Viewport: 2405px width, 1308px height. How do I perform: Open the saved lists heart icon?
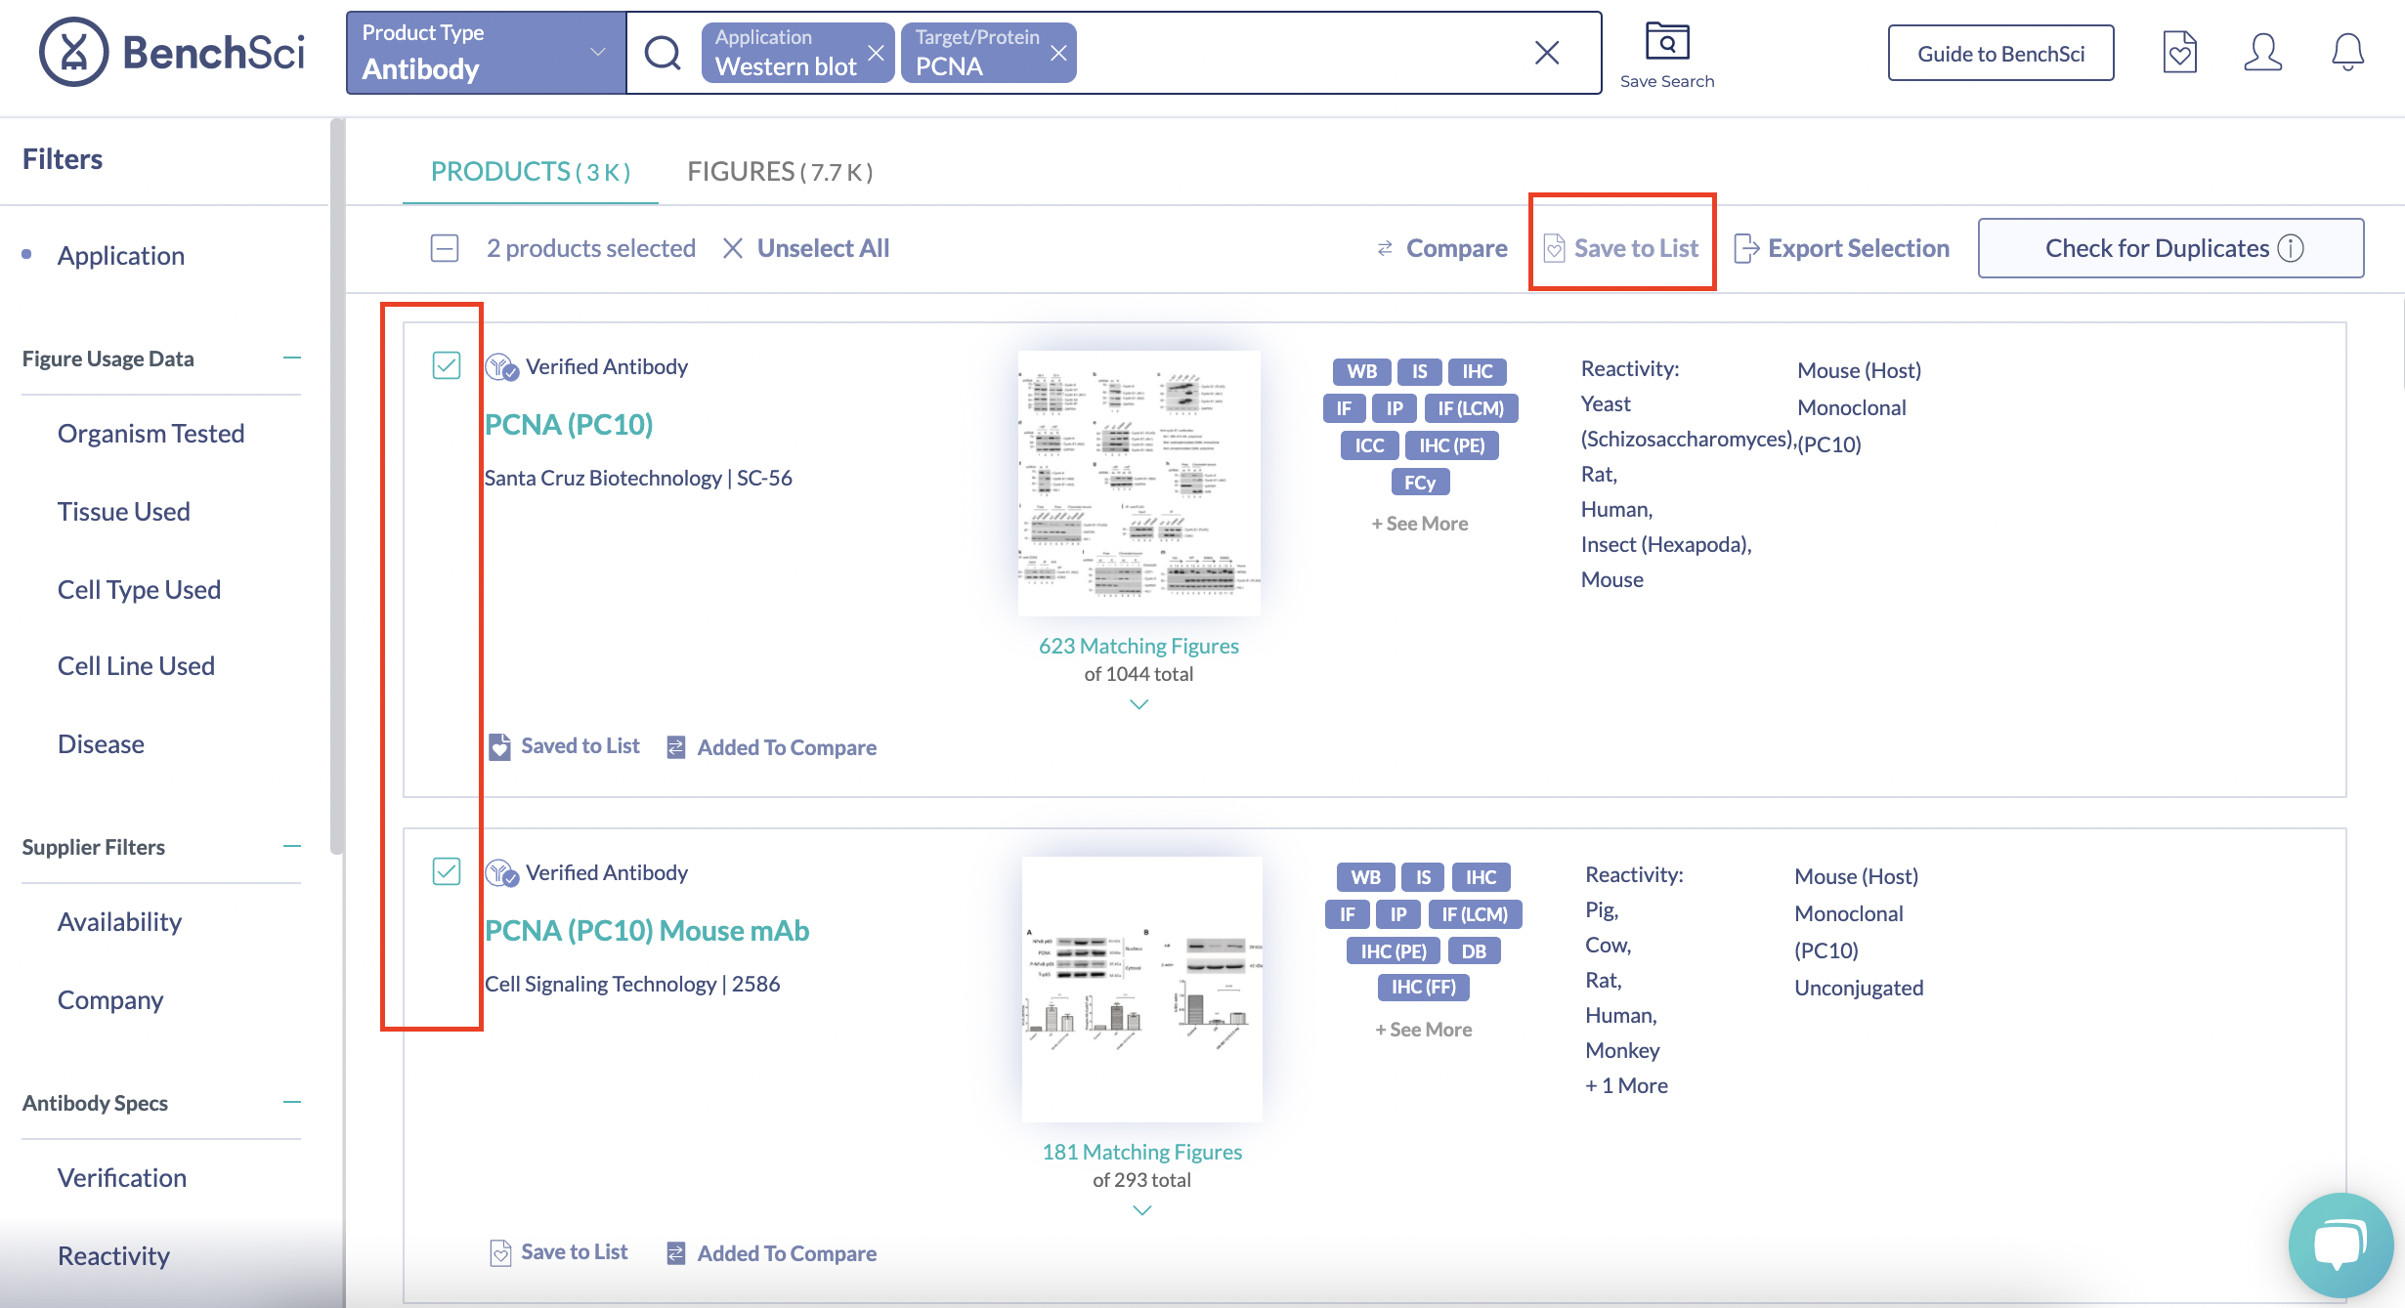tap(2179, 53)
